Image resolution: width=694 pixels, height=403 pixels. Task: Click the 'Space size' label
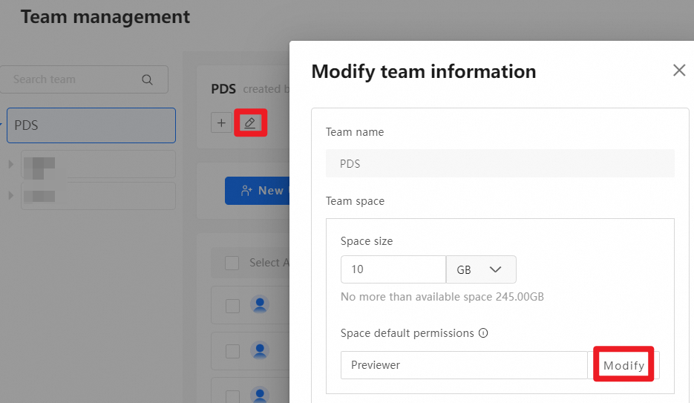(x=367, y=241)
